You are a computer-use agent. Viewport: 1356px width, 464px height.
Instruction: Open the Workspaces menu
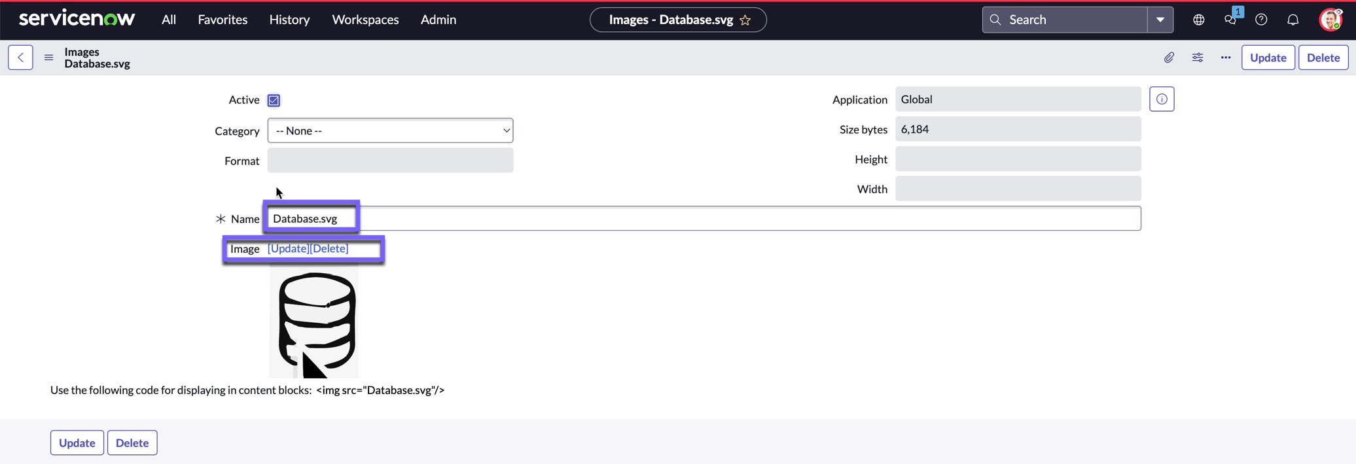tap(365, 20)
